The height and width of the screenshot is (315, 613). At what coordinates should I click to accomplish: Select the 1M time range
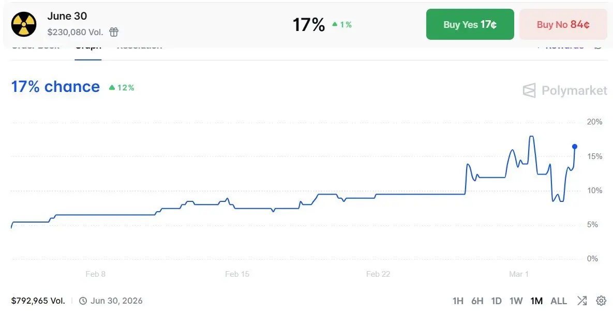point(536,301)
